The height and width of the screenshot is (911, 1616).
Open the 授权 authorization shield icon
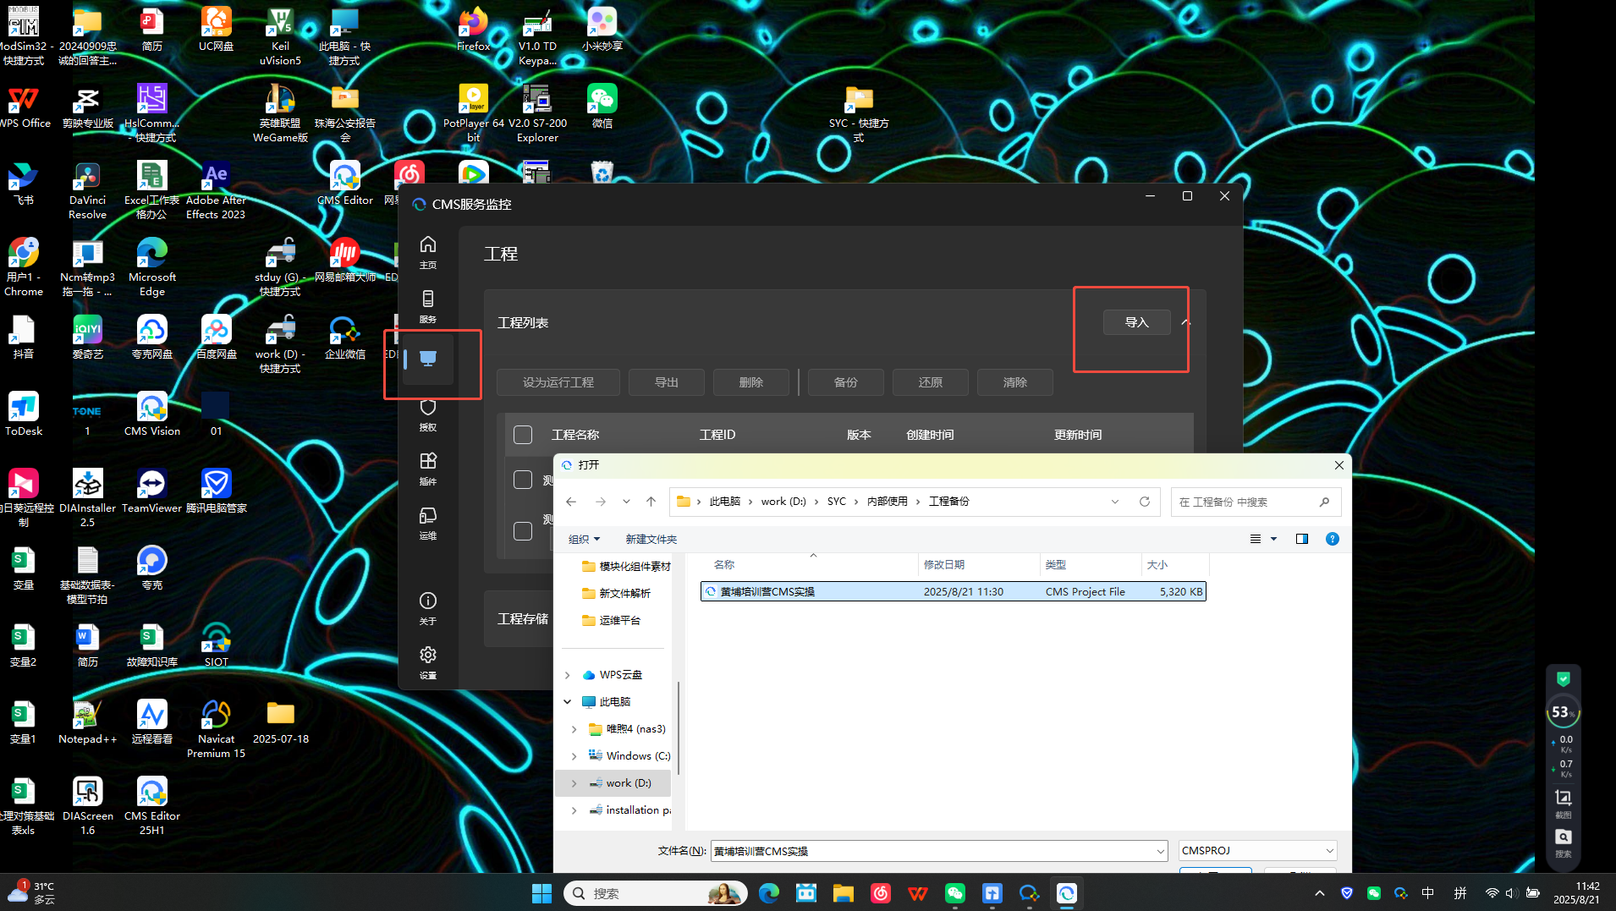point(428,414)
